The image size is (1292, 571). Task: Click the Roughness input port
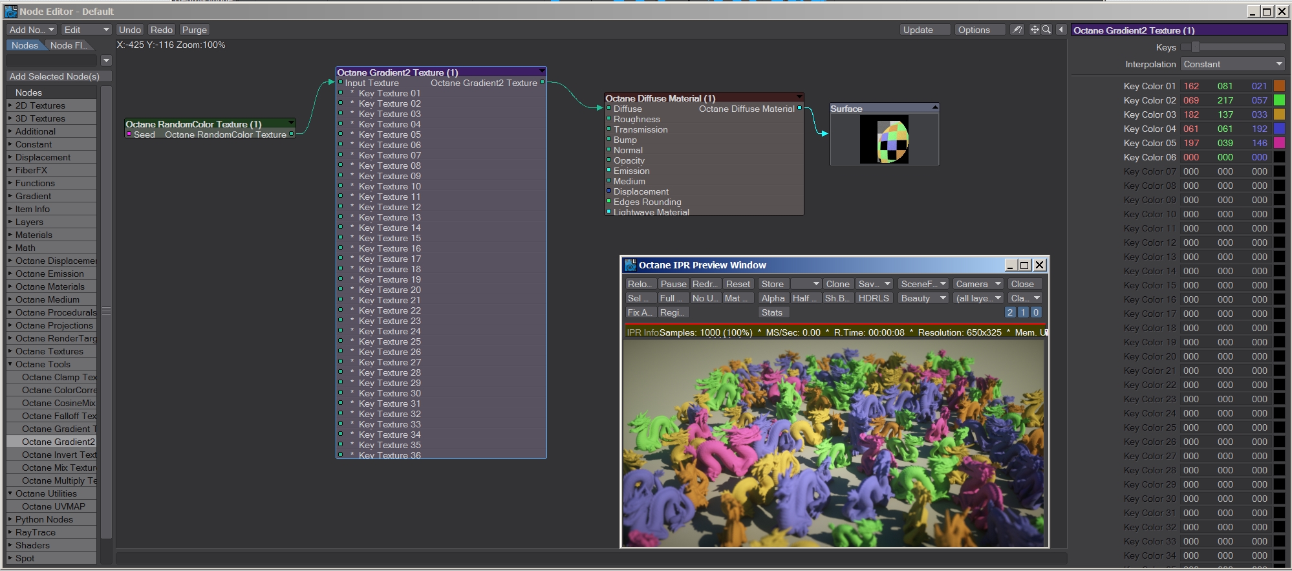coord(608,119)
